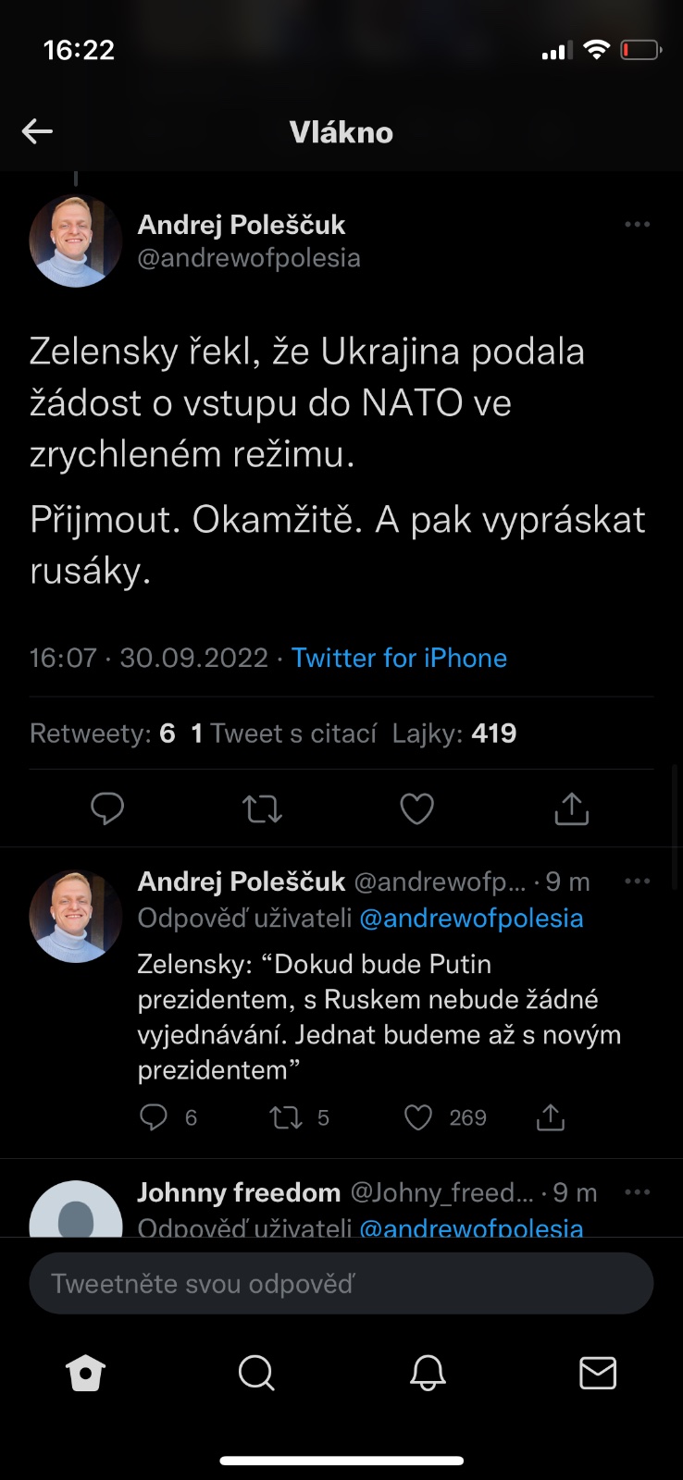Open more options on Andrej's reply tweet
The width and height of the screenshot is (683, 1480).
(x=638, y=882)
